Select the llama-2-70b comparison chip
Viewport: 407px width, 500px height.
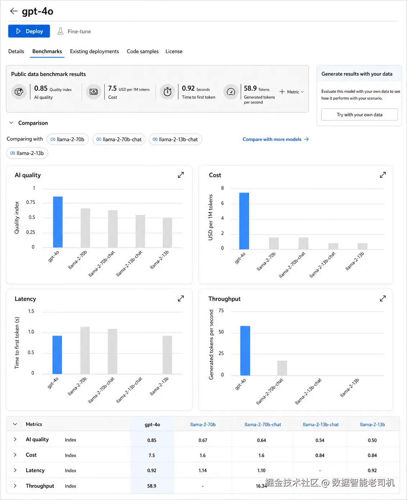pos(68,139)
